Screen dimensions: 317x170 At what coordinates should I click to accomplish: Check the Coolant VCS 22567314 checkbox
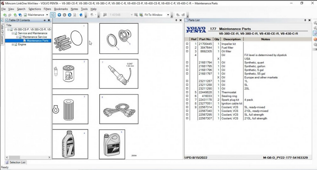click(x=187, y=107)
